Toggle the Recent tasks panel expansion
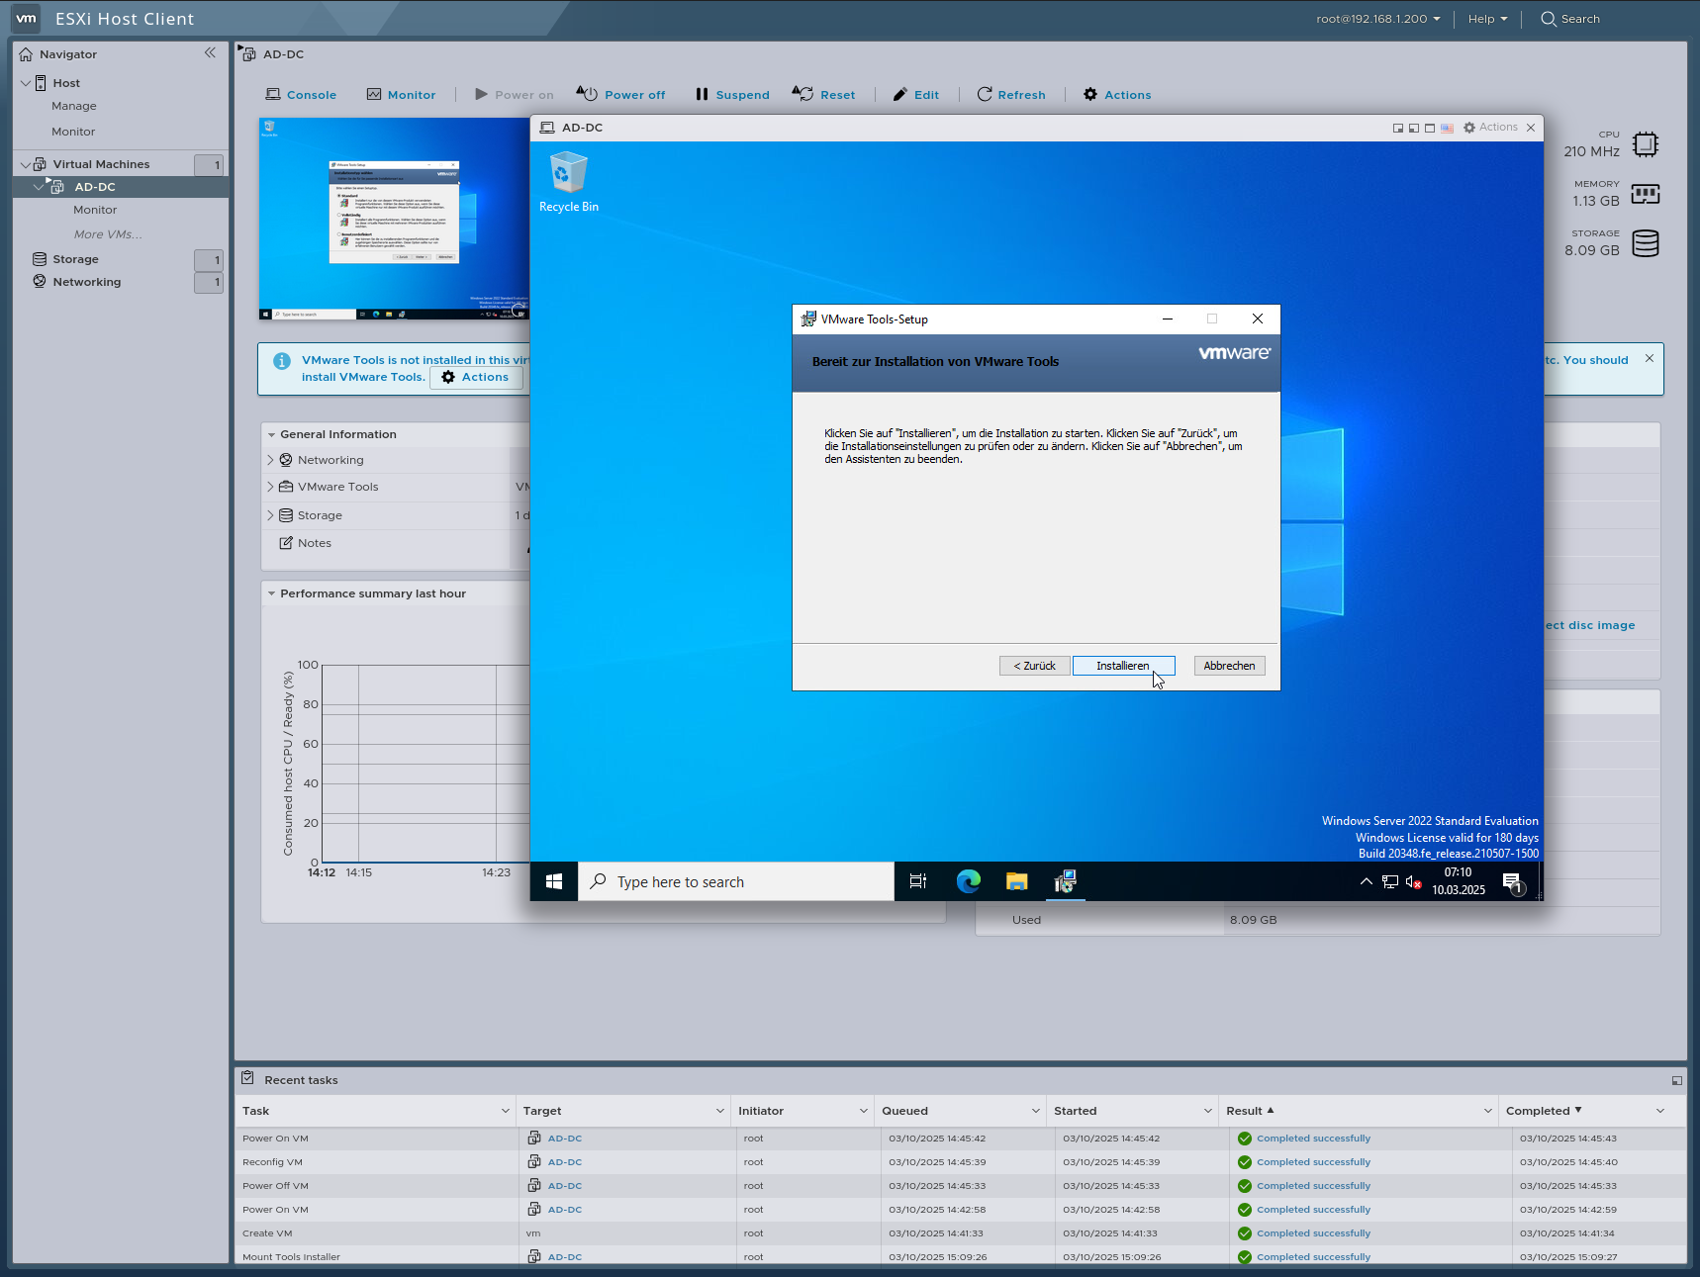The height and width of the screenshot is (1277, 1700). point(1677,1079)
